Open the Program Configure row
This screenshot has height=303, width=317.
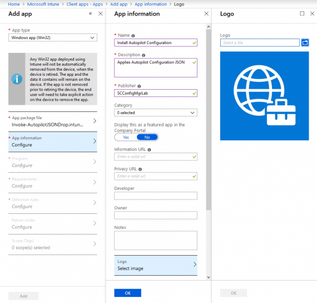pos(53,162)
